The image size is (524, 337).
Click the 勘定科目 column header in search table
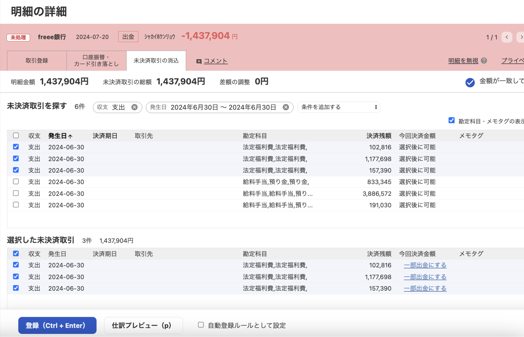point(255,136)
